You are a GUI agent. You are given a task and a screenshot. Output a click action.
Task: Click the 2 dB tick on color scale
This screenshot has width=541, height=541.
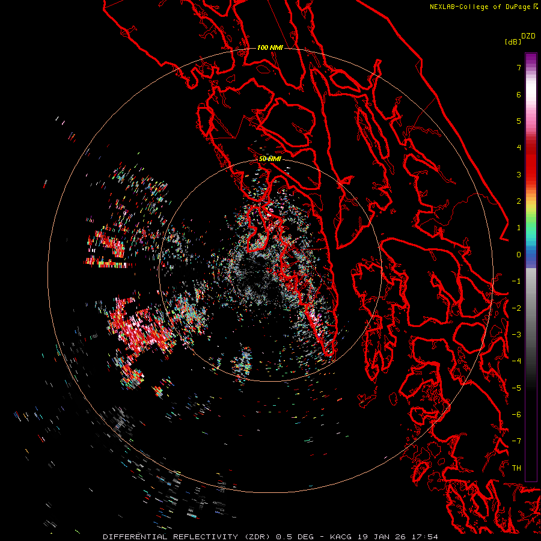[519, 201]
